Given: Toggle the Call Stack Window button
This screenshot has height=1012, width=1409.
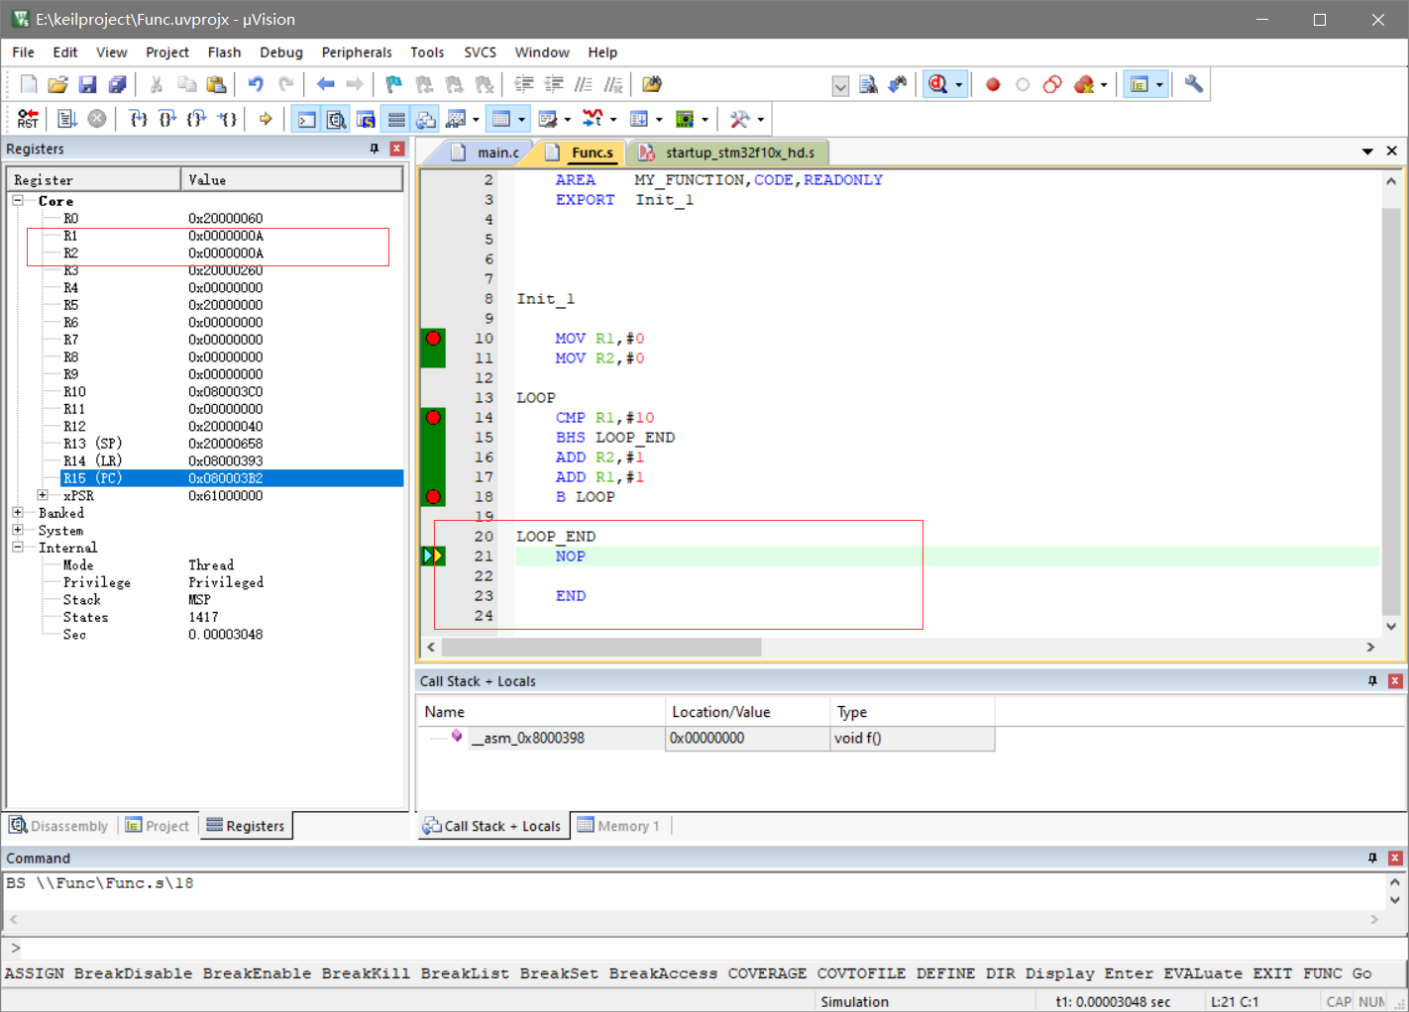Looking at the screenshot, I should [x=426, y=120].
